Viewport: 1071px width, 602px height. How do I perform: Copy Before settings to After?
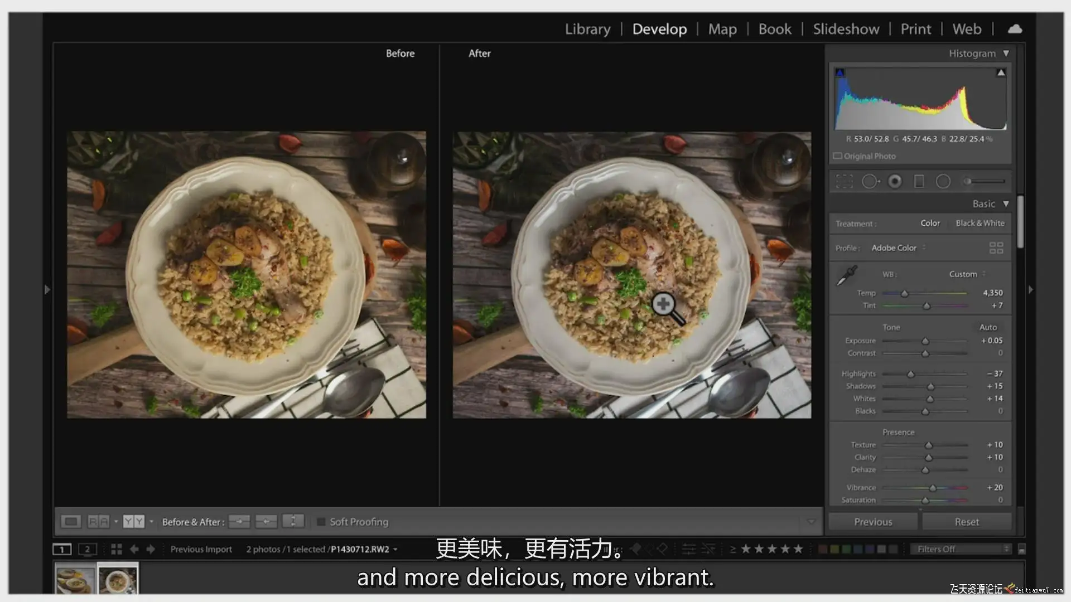[x=239, y=522]
